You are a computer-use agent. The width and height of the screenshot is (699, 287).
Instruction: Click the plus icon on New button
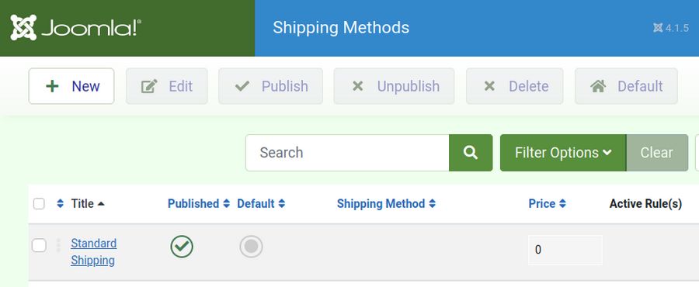click(x=52, y=86)
